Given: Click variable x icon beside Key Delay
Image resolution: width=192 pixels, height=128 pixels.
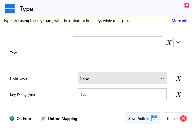Looking at the screenshot, I should pyautogui.click(x=179, y=94).
